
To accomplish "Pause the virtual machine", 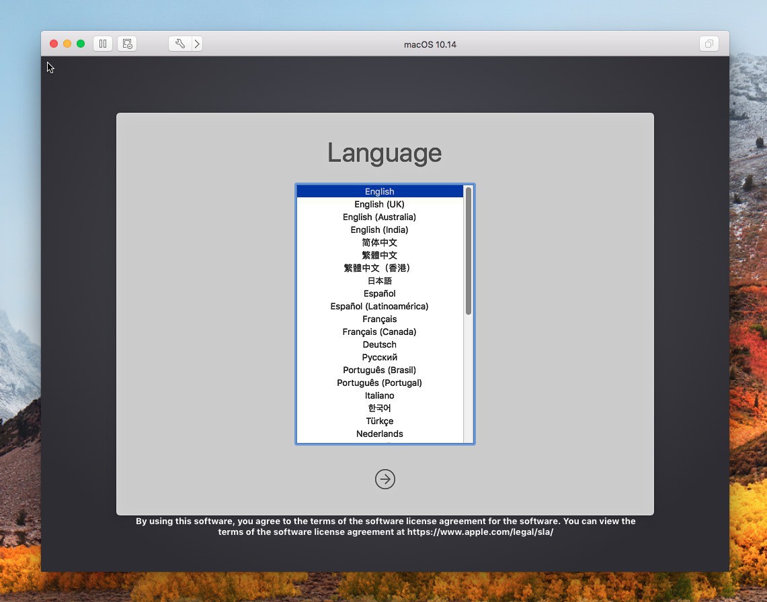I will click(x=103, y=44).
